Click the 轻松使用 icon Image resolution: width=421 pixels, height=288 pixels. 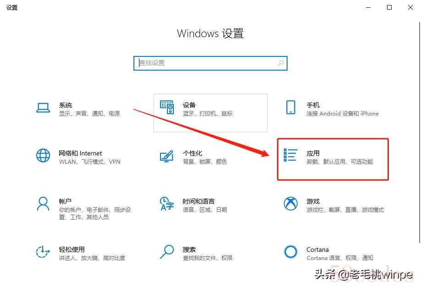pos(43,252)
